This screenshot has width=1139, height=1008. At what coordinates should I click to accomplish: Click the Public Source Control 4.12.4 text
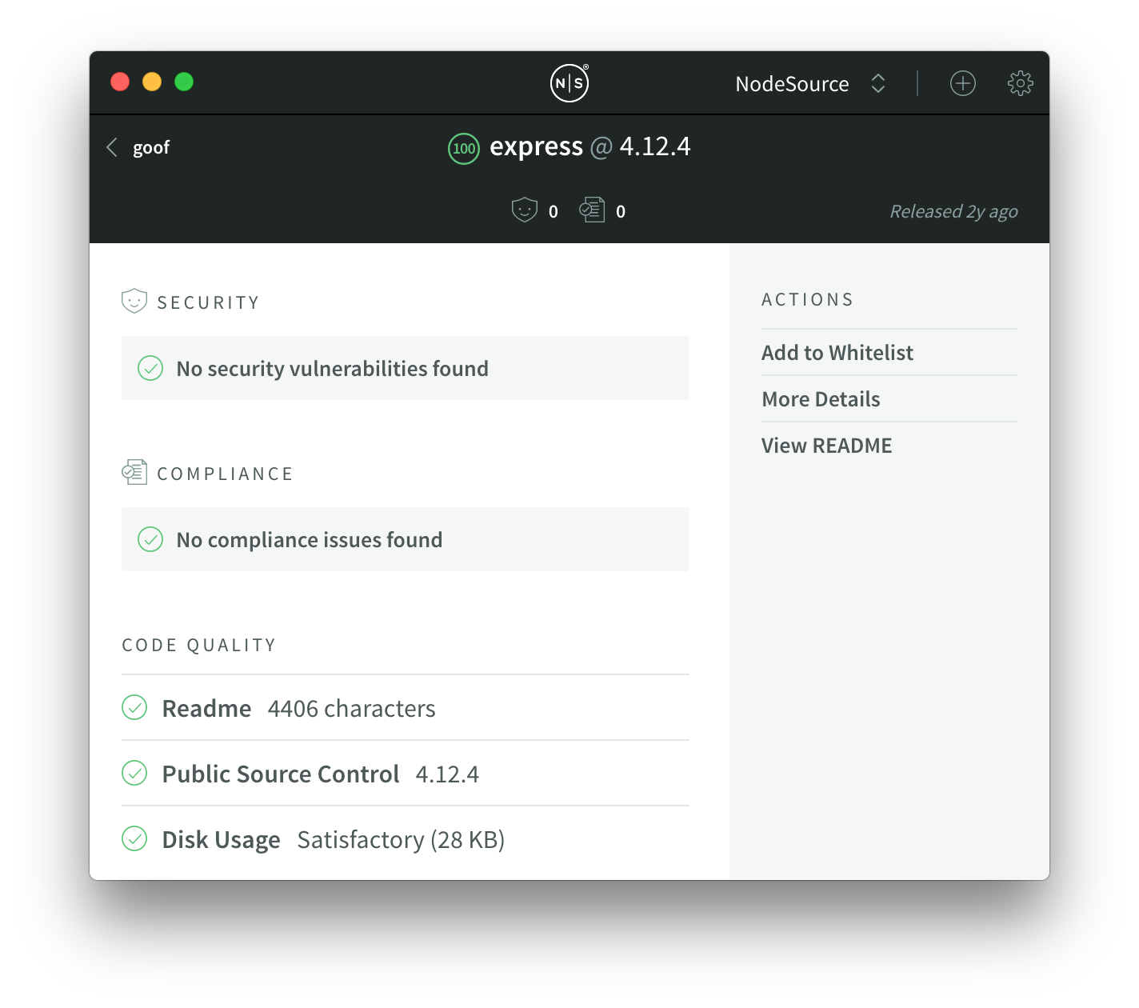(x=321, y=774)
